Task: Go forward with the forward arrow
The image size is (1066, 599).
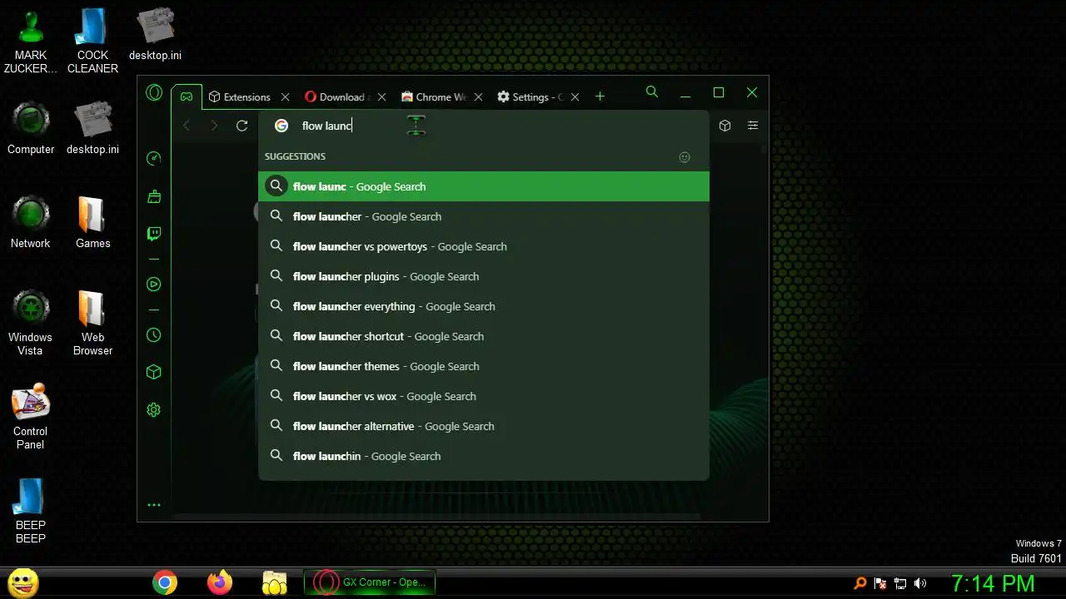Action: [214, 126]
